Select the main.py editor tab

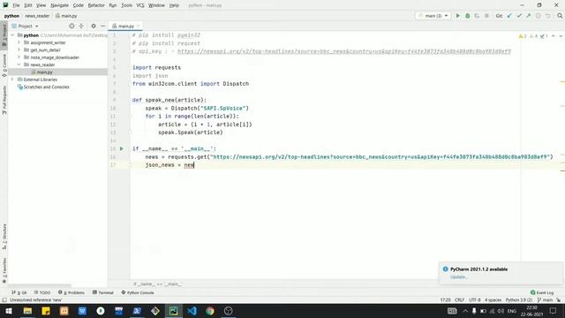click(125, 26)
